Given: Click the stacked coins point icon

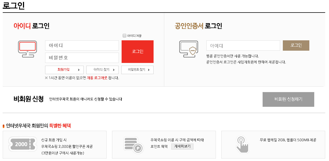Looking at the screenshot, I should point(134,145).
